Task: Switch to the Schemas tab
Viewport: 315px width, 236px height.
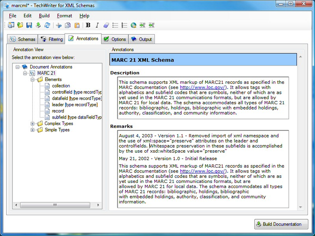Action: (23, 39)
